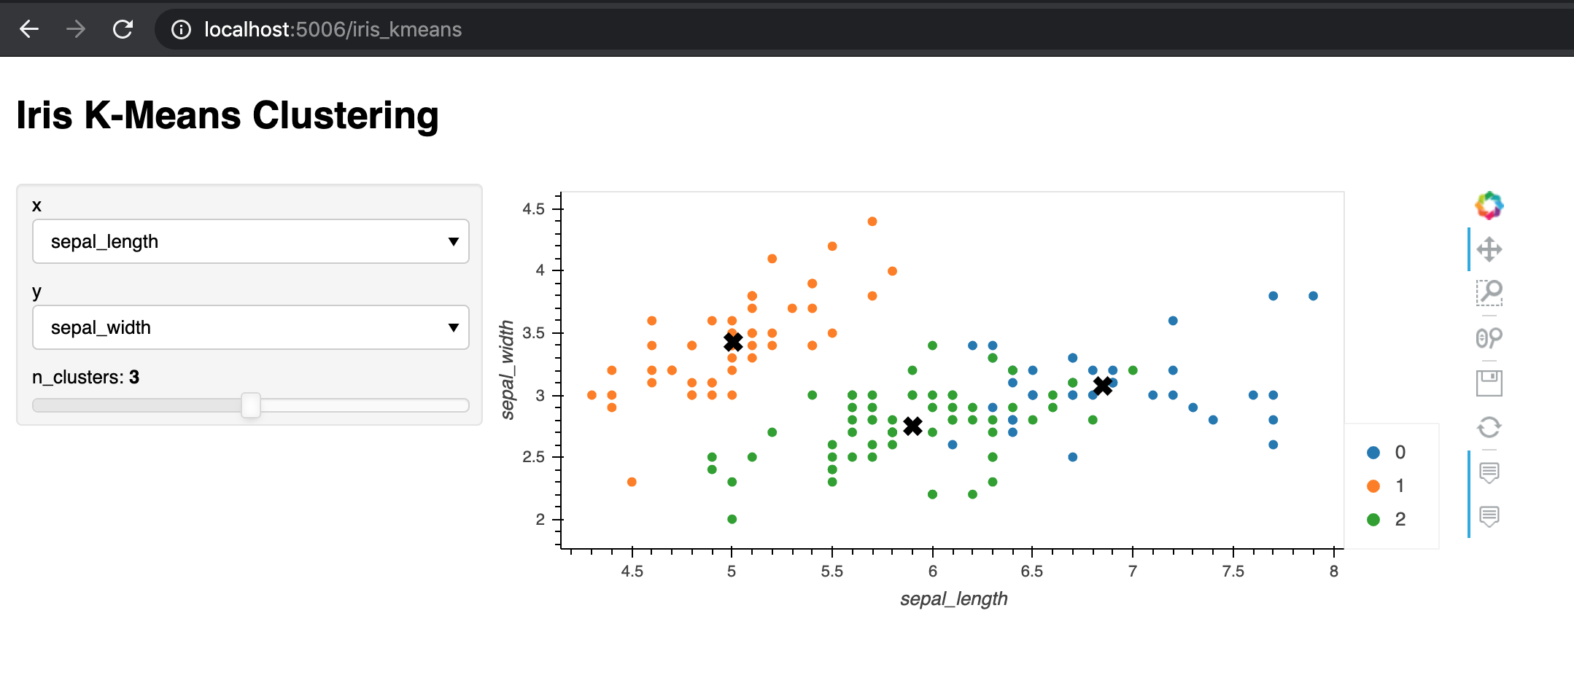The width and height of the screenshot is (1574, 675).
Task: Activate the Box Zoom tool
Action: [x=1489, y=291]
